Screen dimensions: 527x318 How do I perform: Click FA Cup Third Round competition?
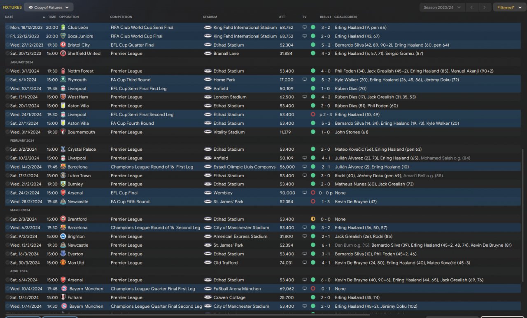click(131, 79)
